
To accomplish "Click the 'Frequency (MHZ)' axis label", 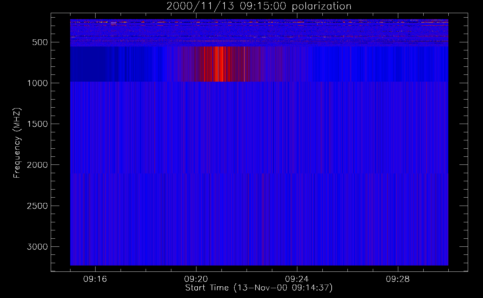I will [x=17, y=143].
